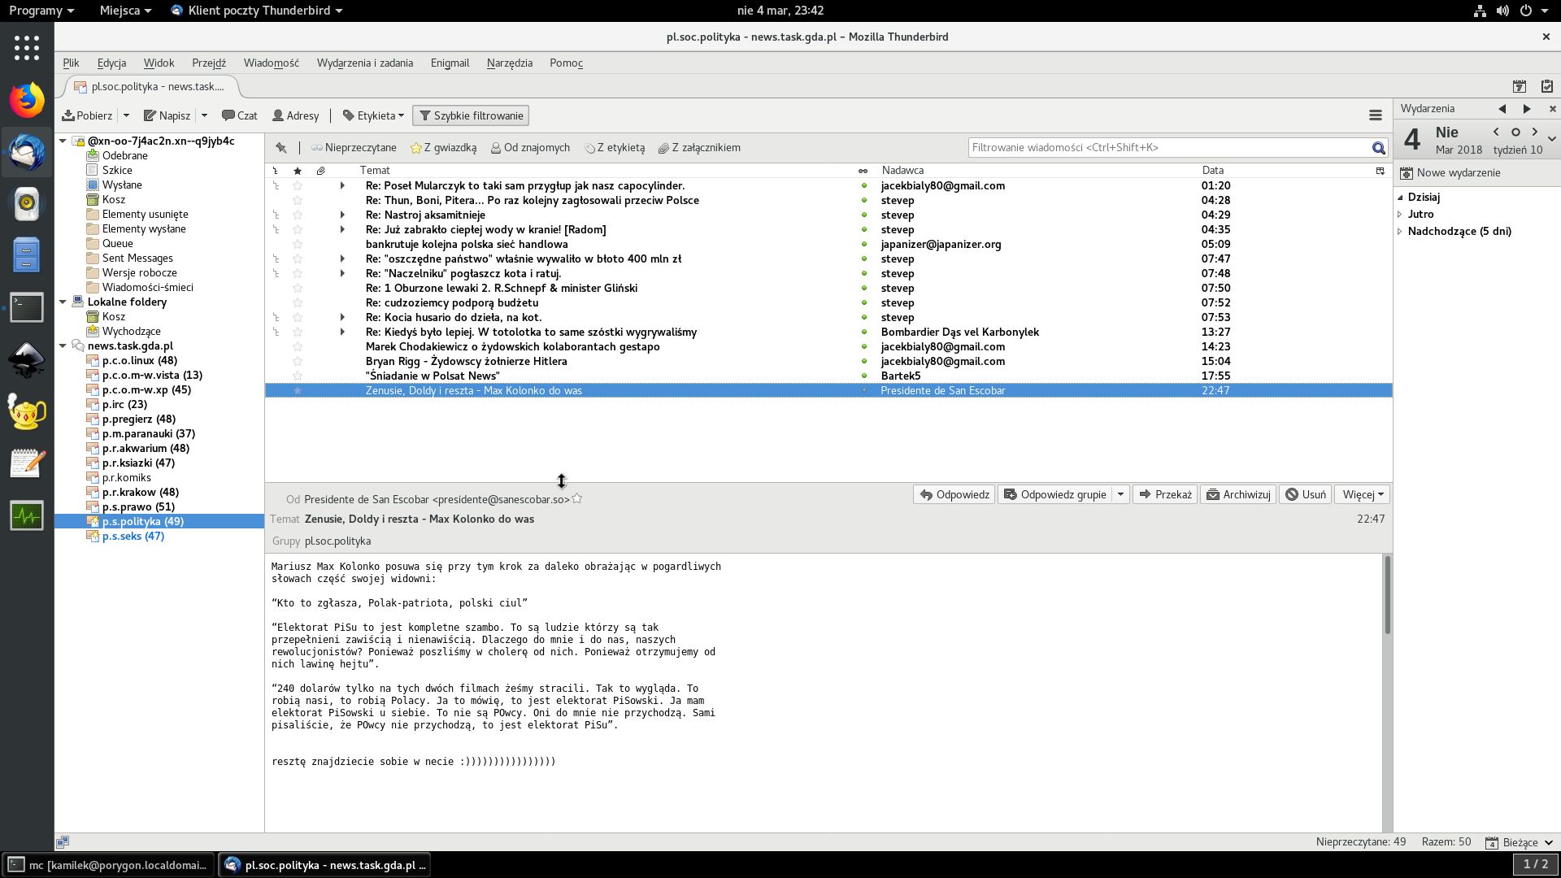The width and height of the screenshot is (1561, 878).
Task: Open the Narzędzia menu
Action: pos(509,63)
